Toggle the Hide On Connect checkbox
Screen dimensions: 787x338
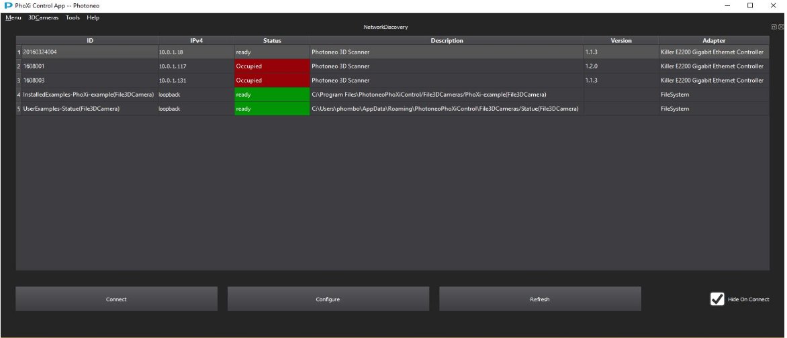click(717, 299)
